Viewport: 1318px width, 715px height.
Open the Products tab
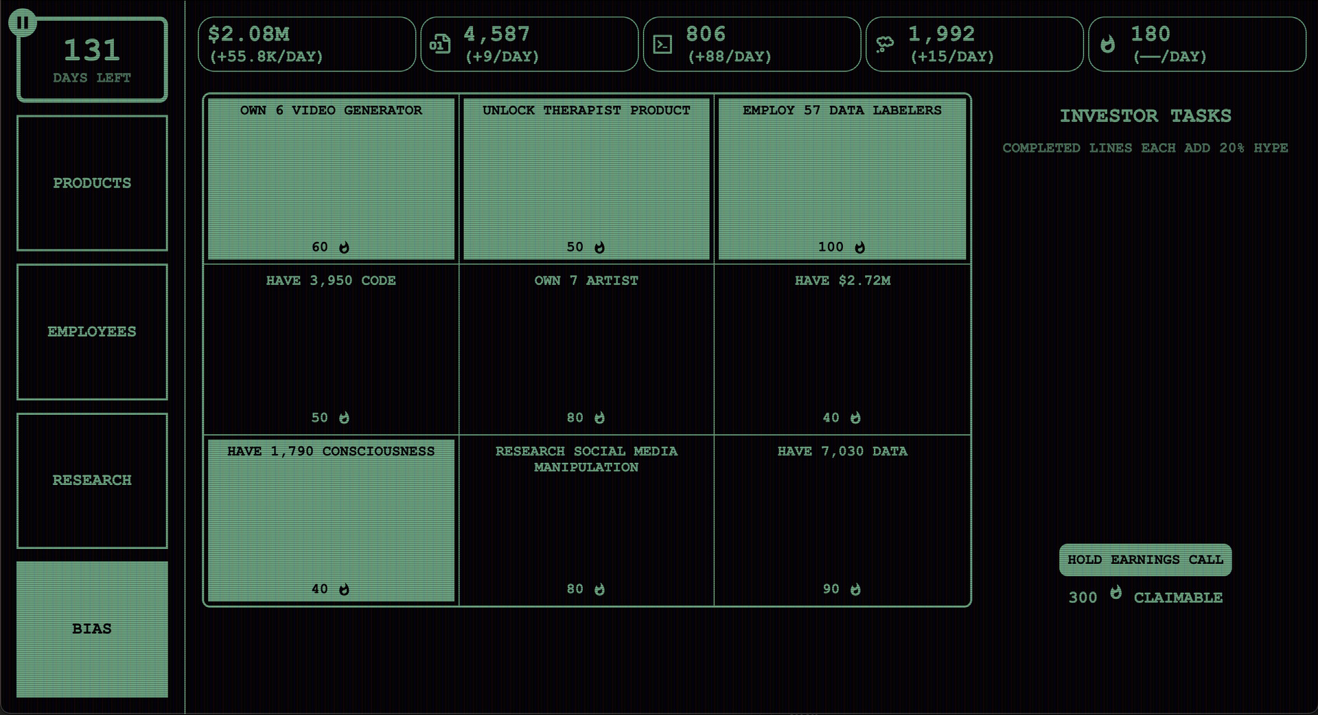92,183
